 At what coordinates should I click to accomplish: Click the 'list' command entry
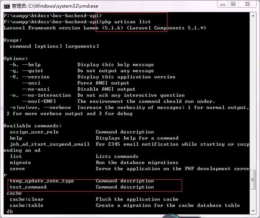16,156
